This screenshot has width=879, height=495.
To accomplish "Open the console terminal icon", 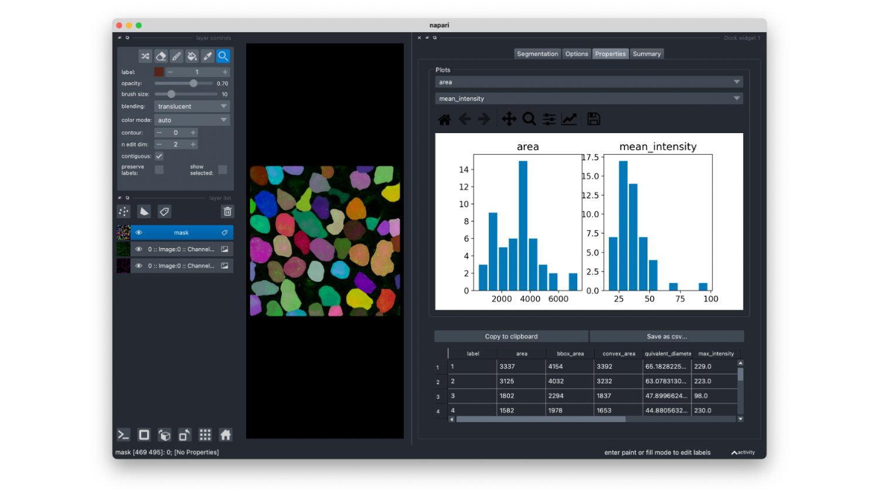I will [x=124, y=435].
